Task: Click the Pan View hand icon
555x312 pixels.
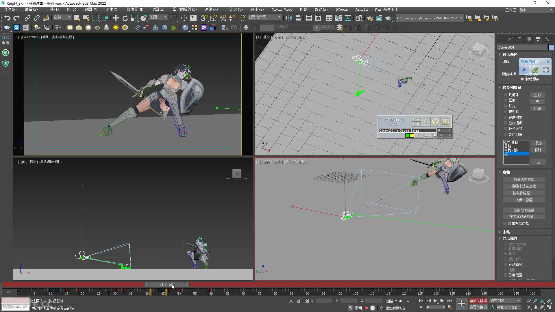Action: coord(536,307)
